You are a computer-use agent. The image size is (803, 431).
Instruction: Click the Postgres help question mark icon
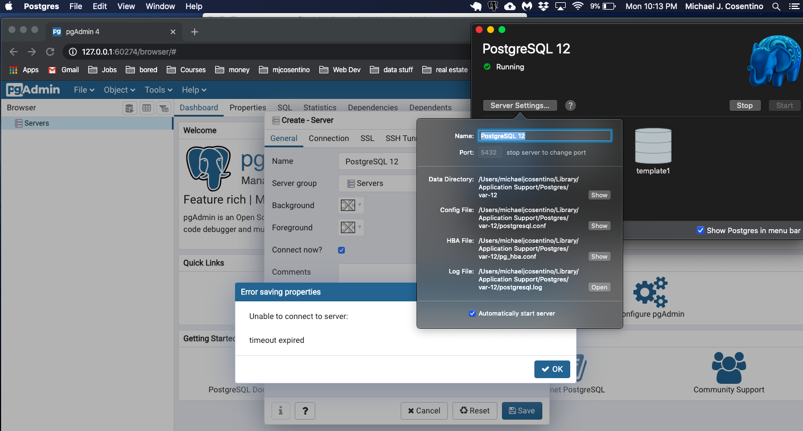tap(570, 105)
